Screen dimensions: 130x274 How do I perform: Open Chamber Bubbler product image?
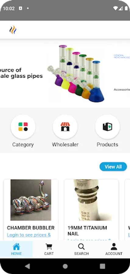tap(31, 200)
